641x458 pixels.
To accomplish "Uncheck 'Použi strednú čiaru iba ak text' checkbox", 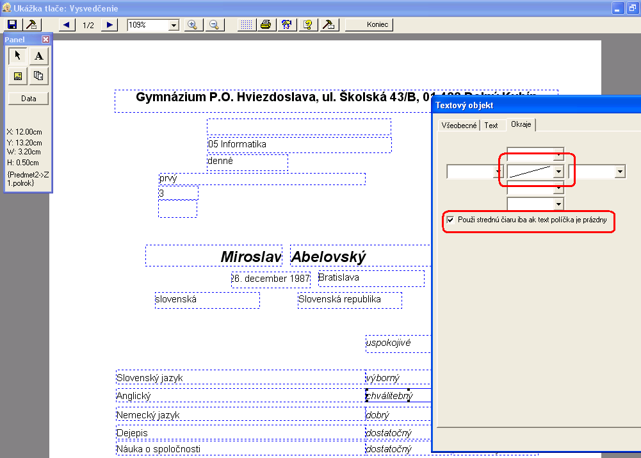I will (451, 220).
